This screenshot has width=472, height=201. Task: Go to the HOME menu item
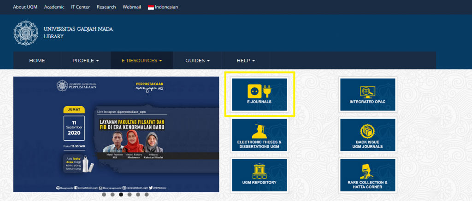click(37, 60)
